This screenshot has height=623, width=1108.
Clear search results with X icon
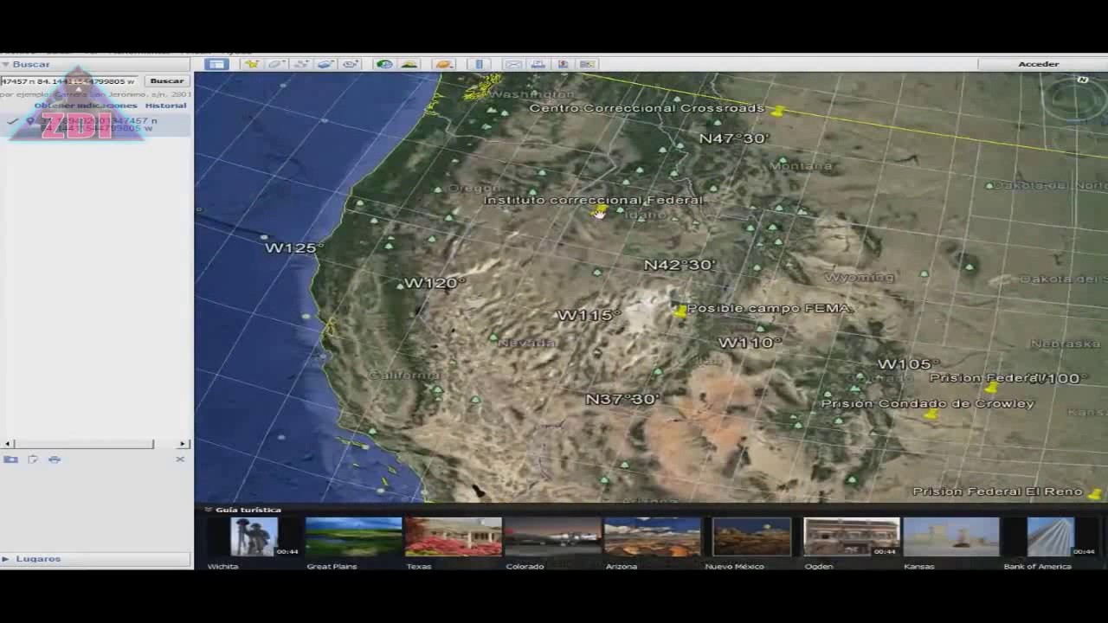click(x=180, y=459)
